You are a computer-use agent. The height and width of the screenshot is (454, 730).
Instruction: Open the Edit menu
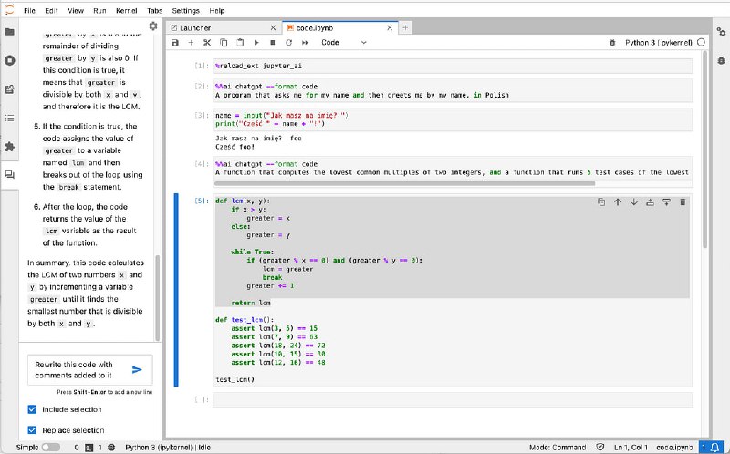pyautogui.click(x=51, y=10)
